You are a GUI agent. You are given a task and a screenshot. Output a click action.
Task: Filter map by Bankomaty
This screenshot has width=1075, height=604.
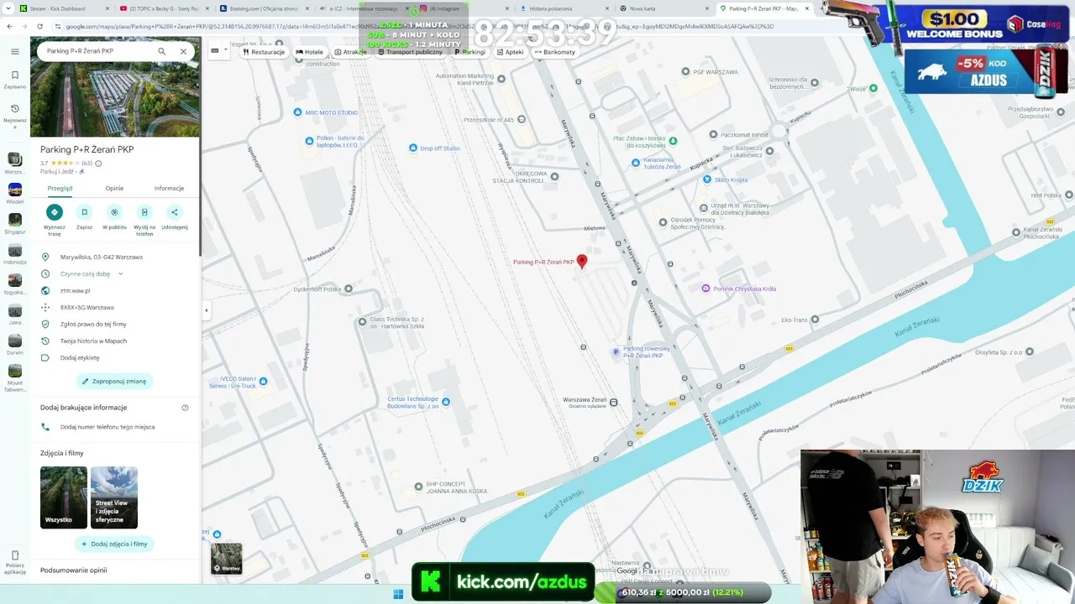coord(555,52)
